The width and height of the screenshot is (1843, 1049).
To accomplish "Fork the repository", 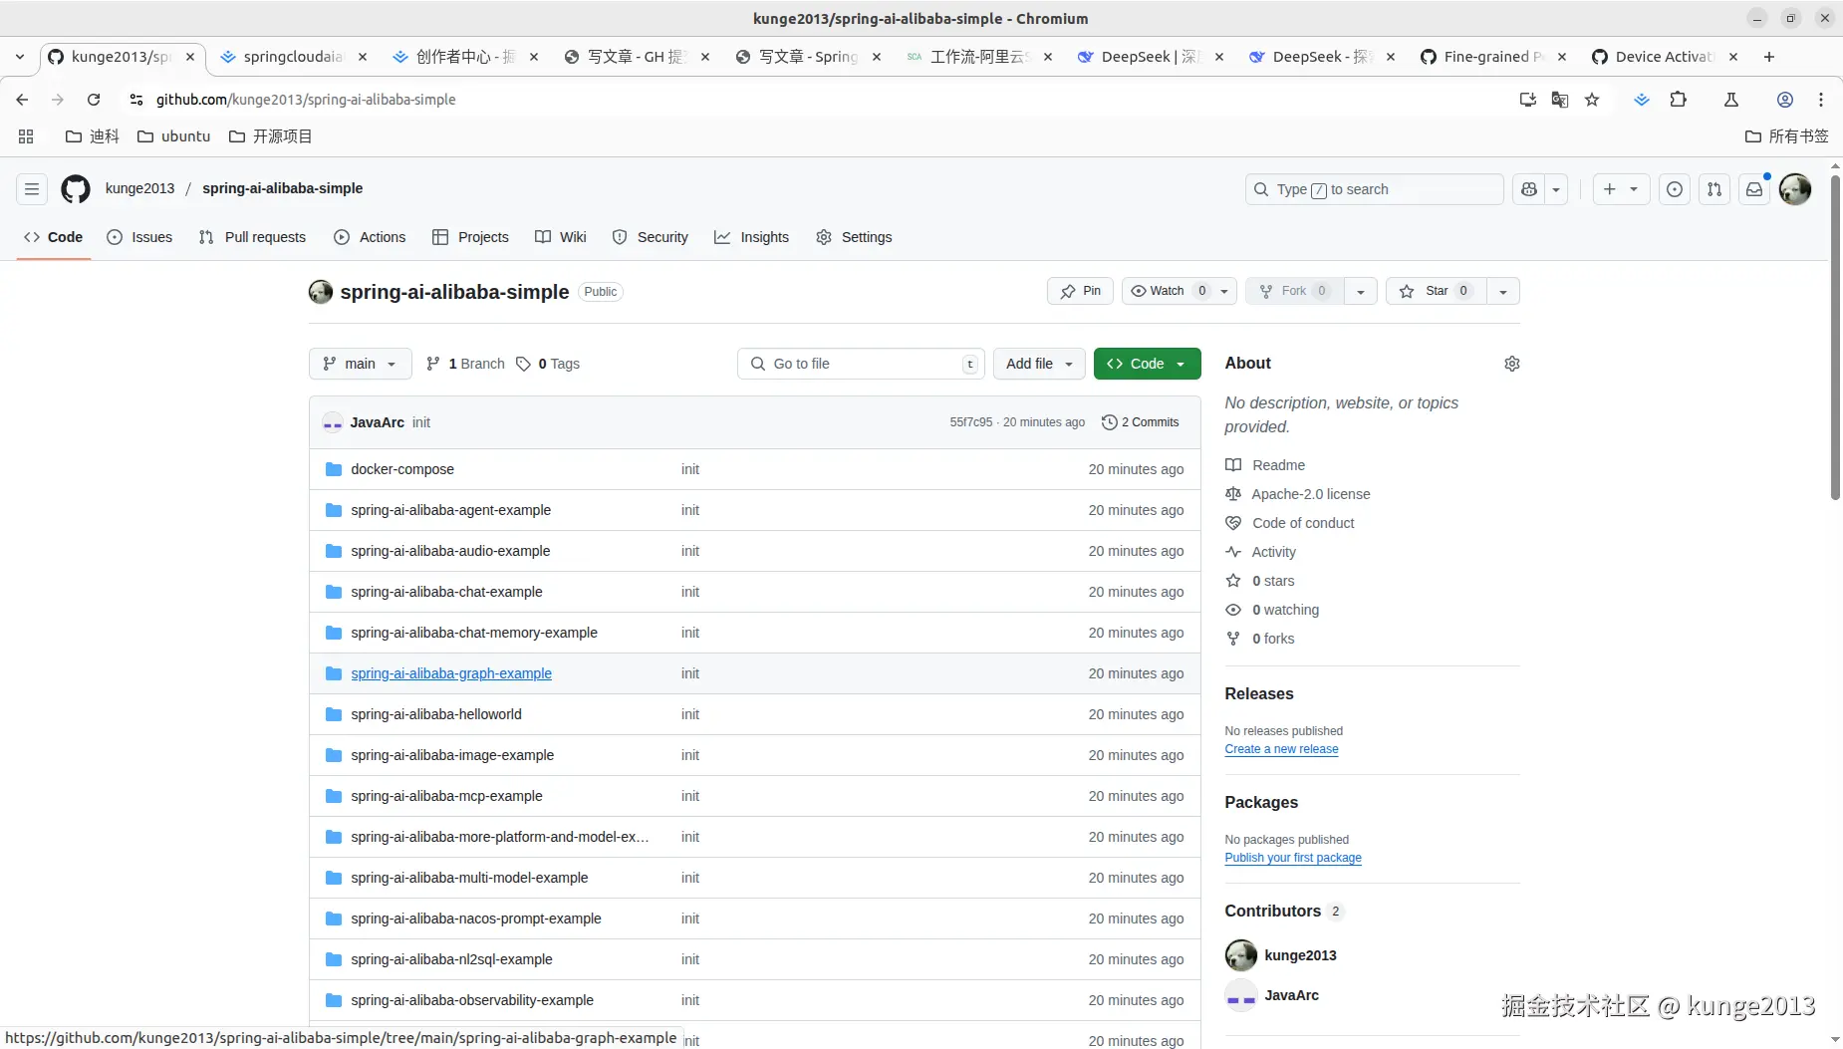I will (1294, 291).
